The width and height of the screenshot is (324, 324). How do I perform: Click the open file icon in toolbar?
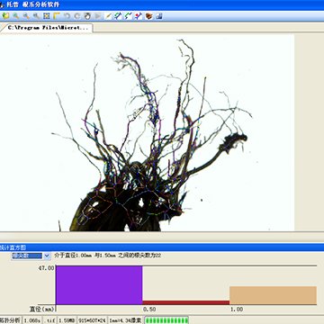(5, 16)
